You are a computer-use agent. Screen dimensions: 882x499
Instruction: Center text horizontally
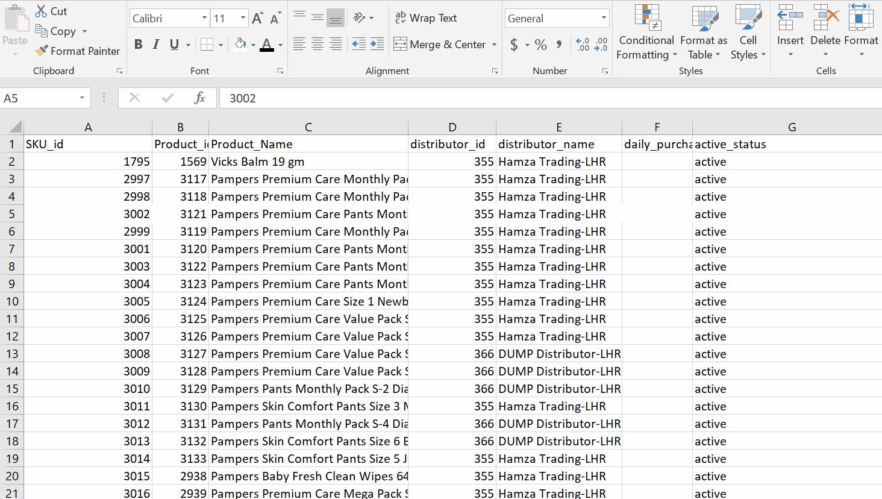point(317,44)
